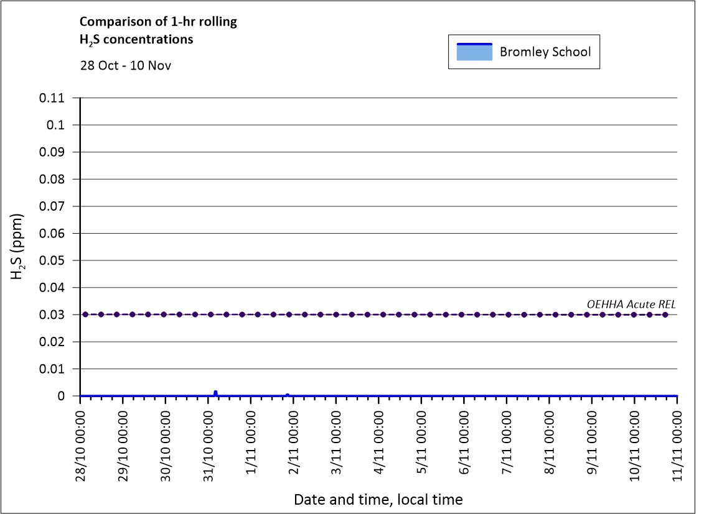This screenshot has height=514, width=722.
Task: Click the 1/11 00:00 date tick label
Action: pyautogui.click(x=251, y=442)
